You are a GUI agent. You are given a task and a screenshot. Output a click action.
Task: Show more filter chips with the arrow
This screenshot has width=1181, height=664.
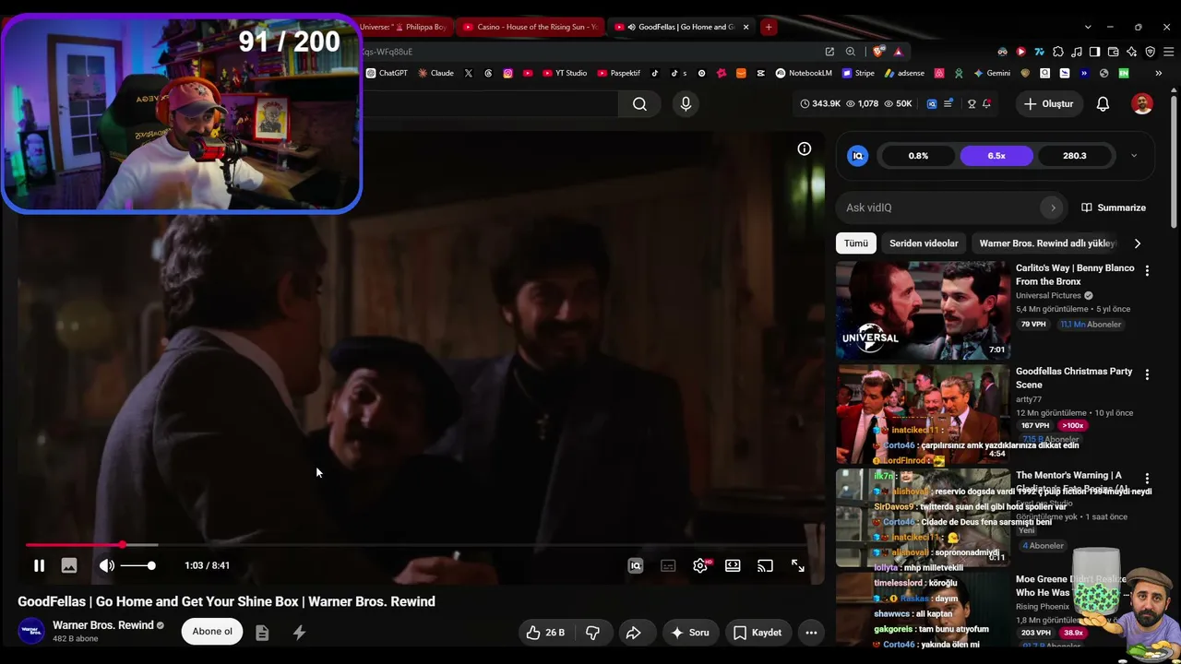1137,243
